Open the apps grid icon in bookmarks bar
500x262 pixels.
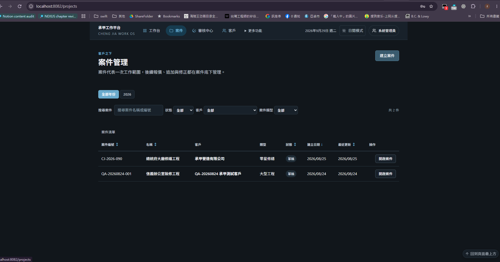(83, 16)
